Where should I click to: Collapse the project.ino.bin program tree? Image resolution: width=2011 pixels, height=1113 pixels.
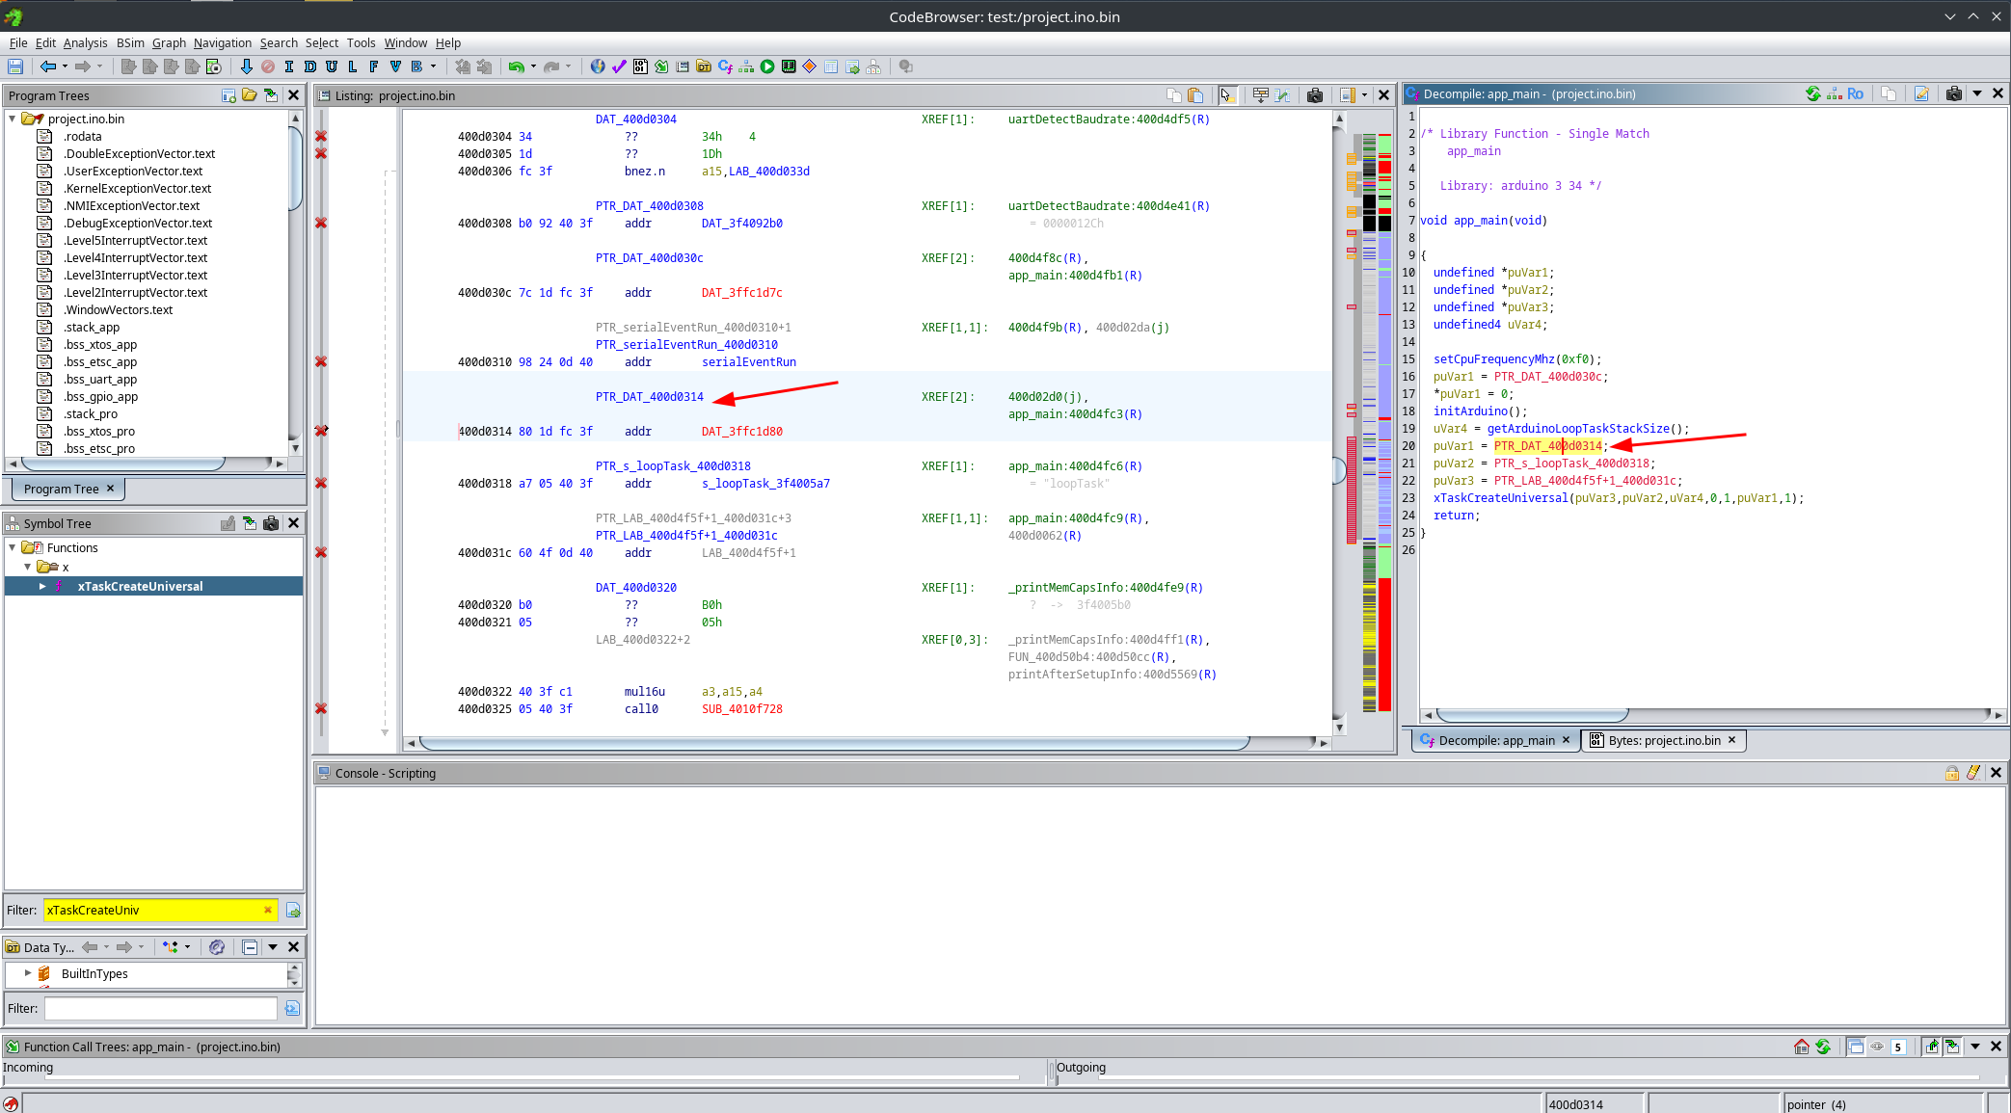pyautogui.click(x=11, y=119)
